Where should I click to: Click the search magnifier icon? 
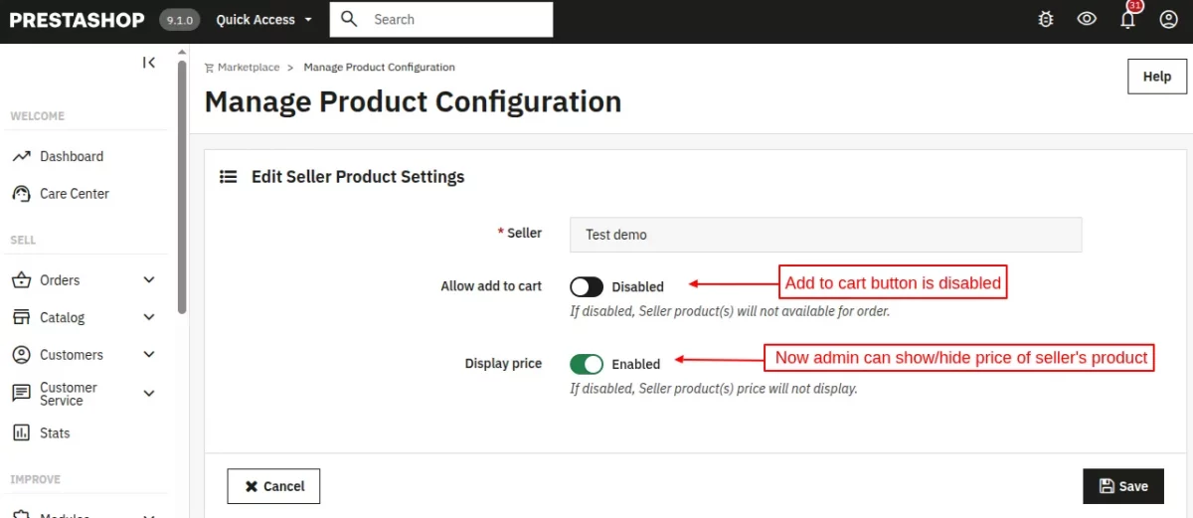349,19
